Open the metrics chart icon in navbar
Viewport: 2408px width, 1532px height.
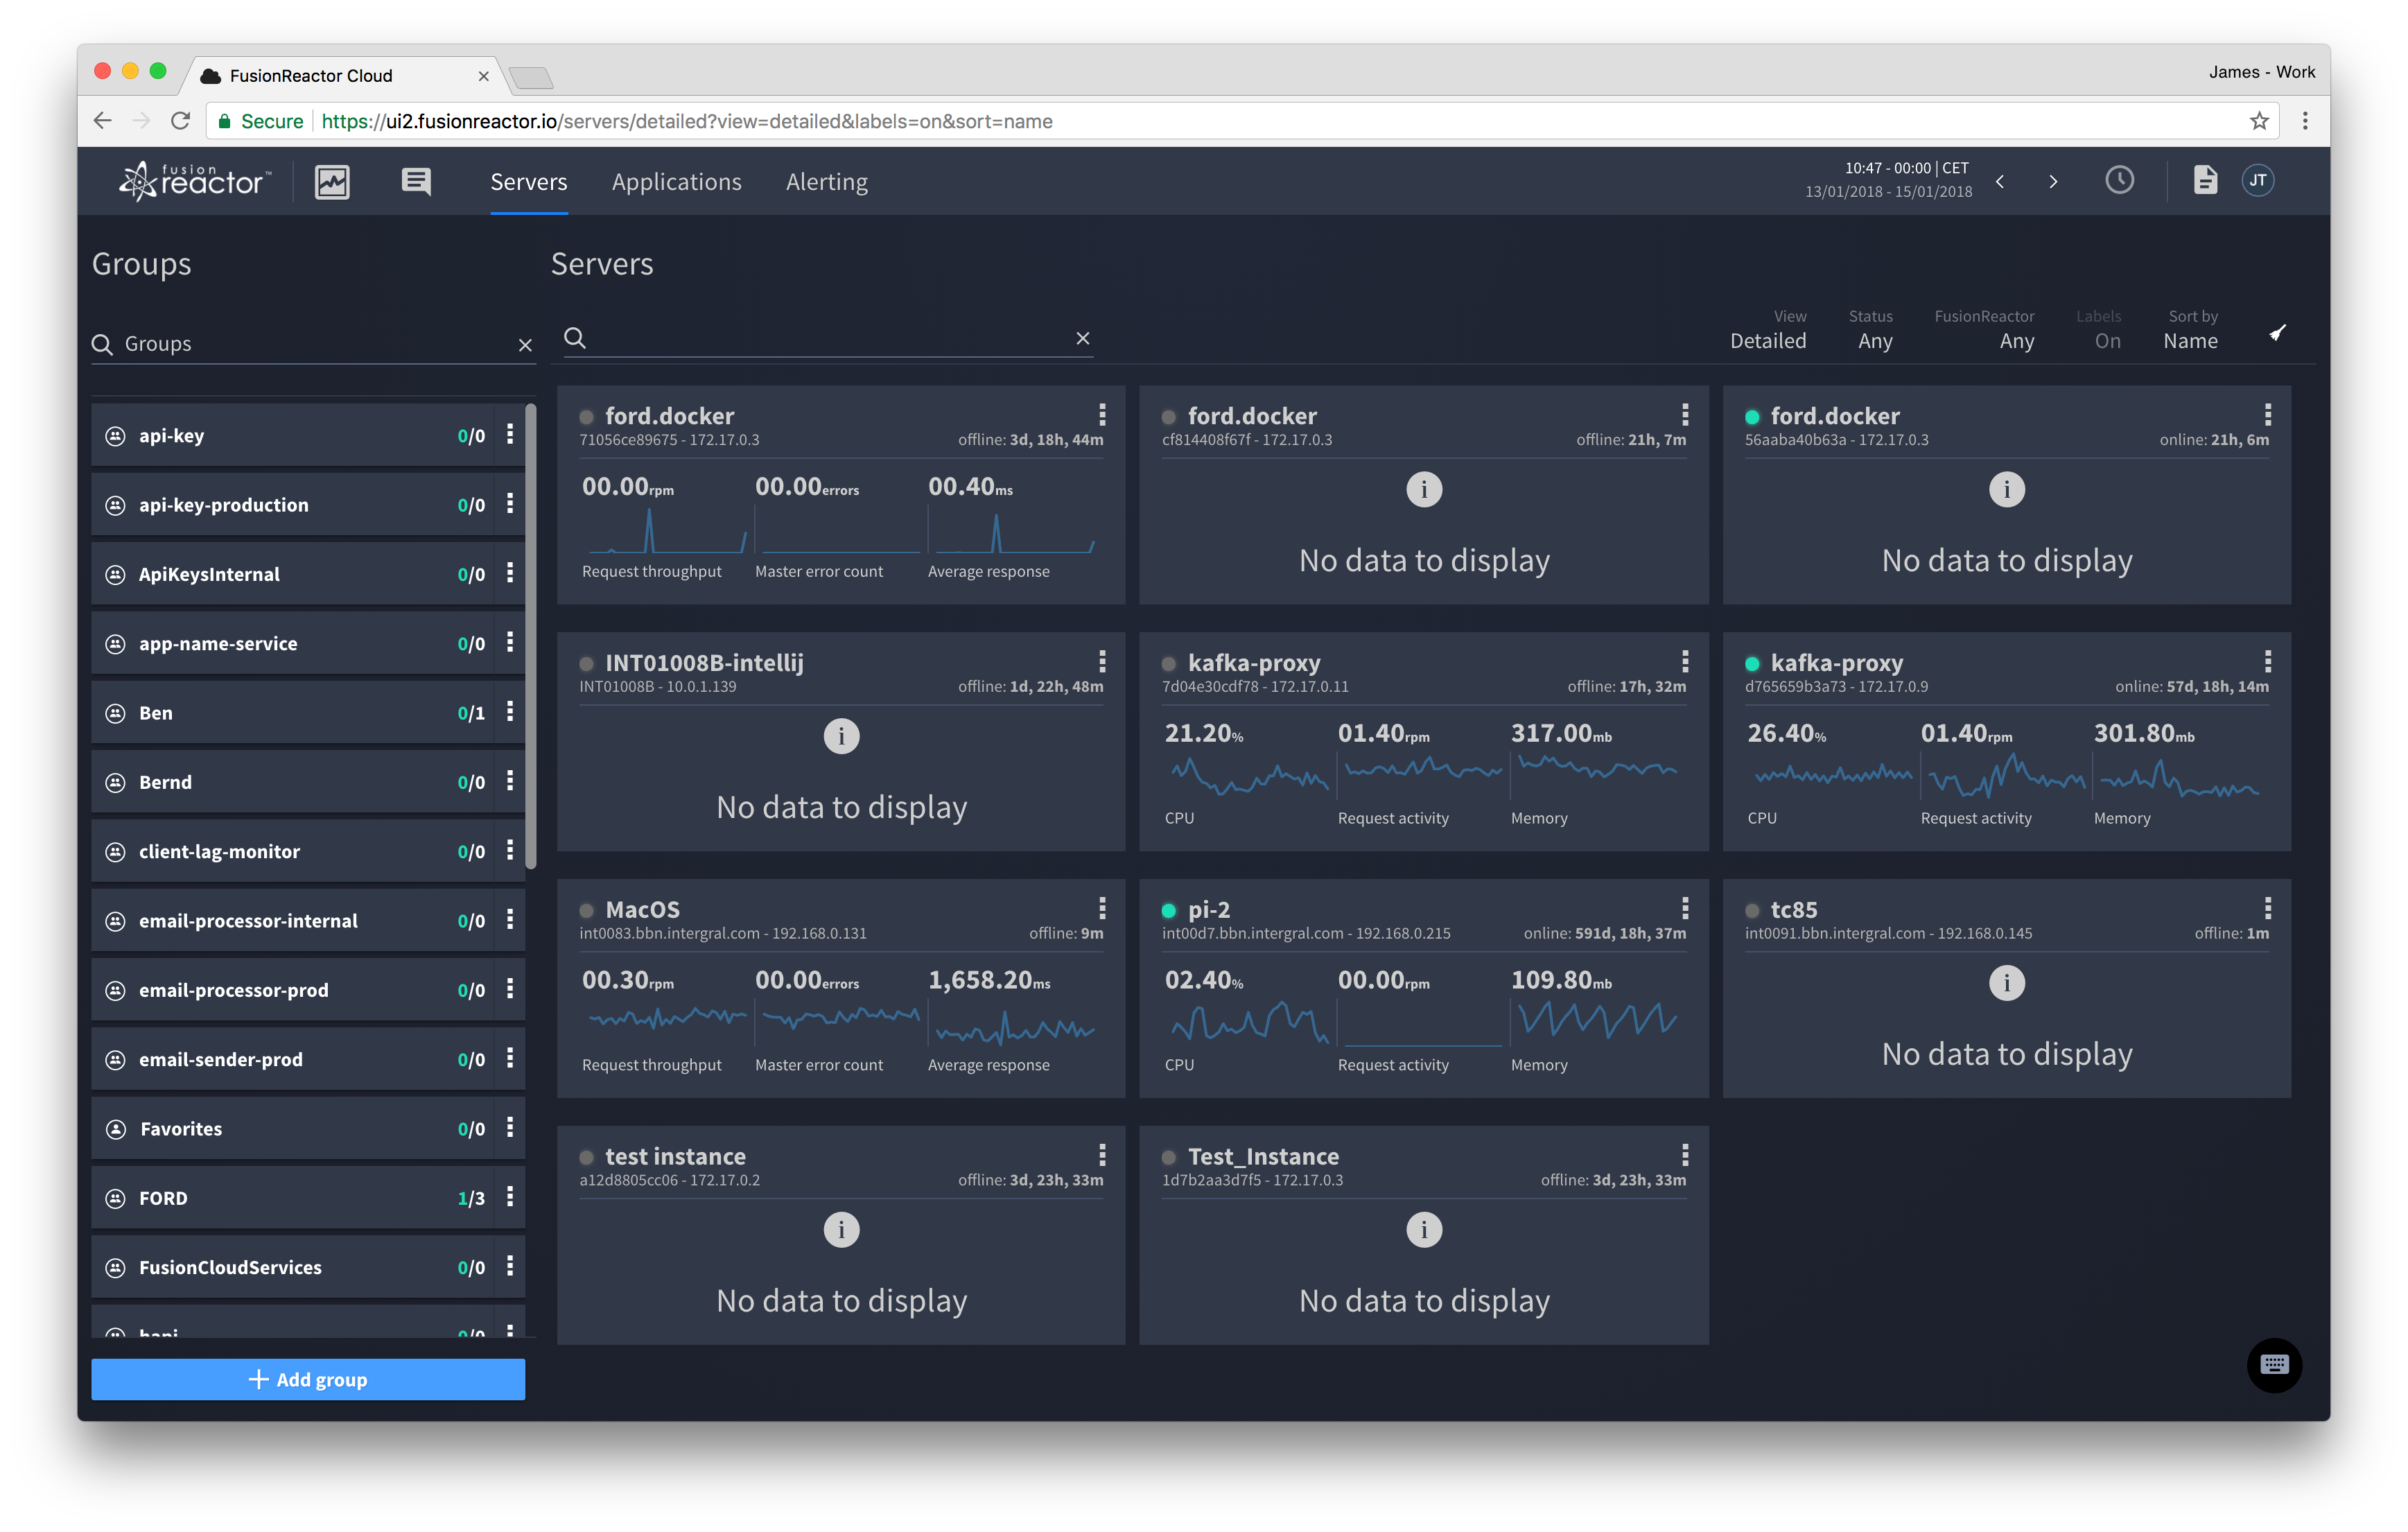332,181
